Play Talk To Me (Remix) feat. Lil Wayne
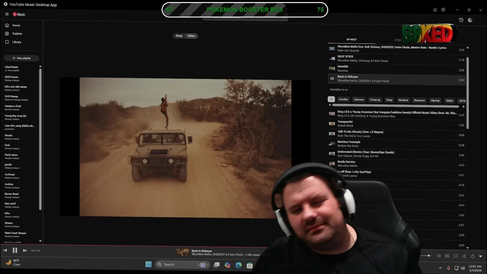 [396, 134]
